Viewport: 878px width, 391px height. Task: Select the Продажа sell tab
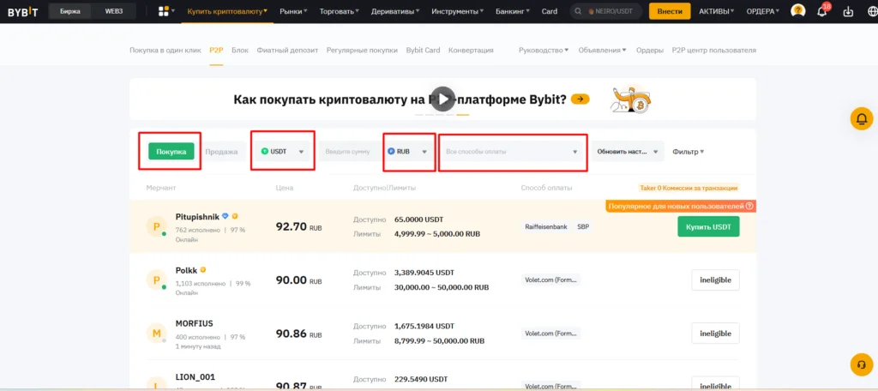pyautogui.click(x=221, y=151)
